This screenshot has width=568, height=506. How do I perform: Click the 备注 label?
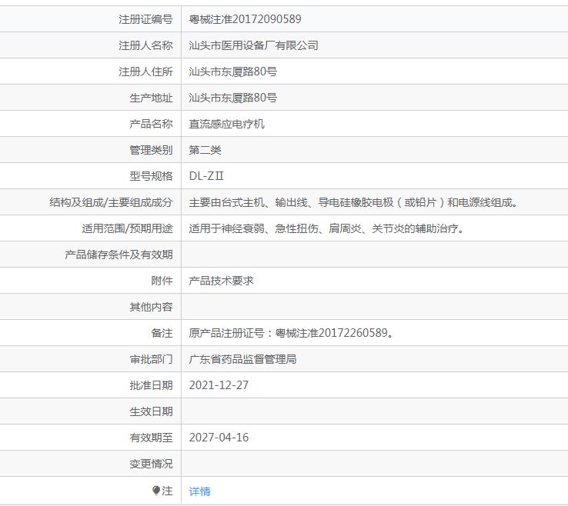click(162, 333)
